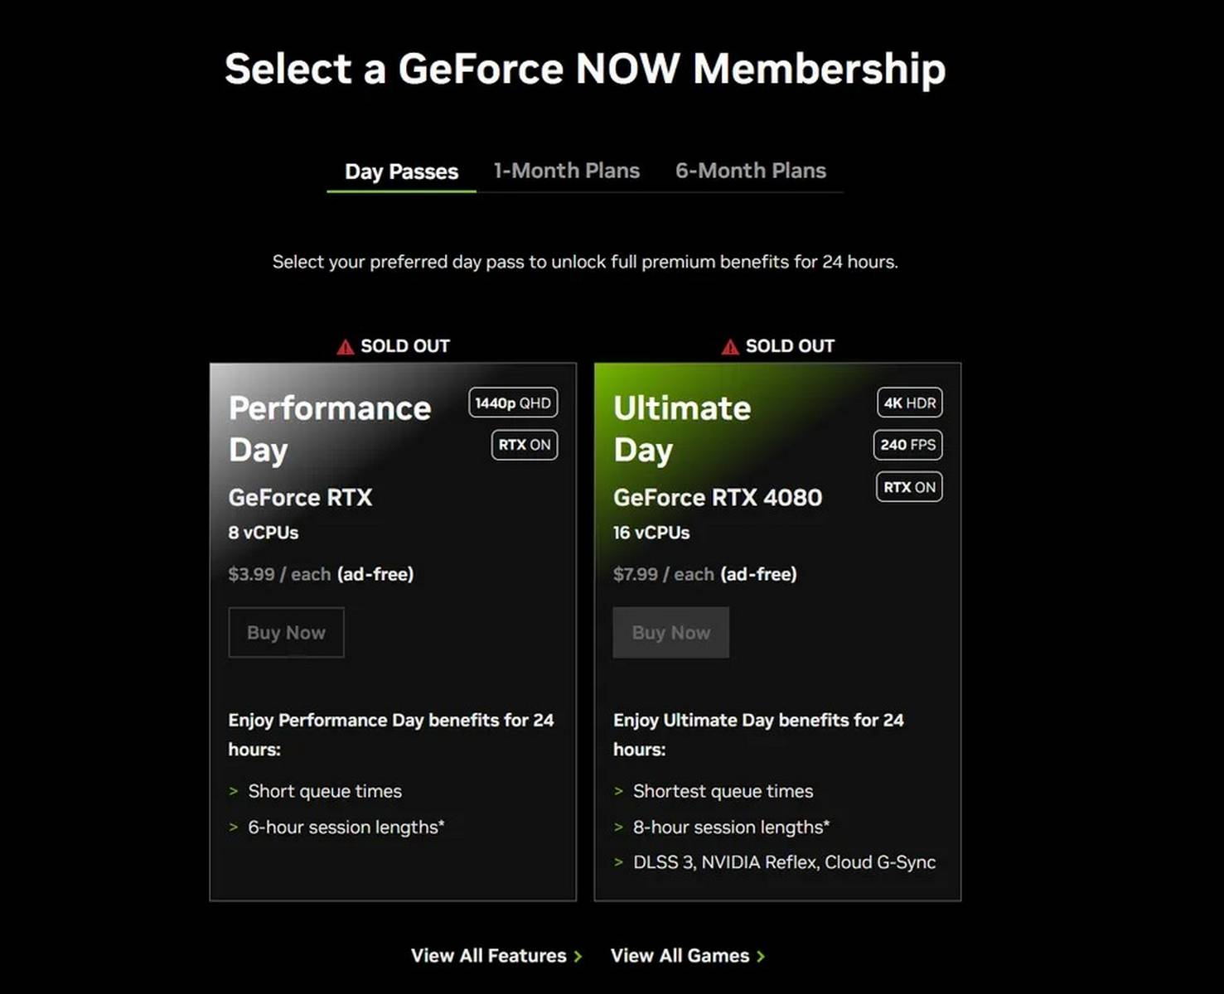Open View All Games
This screenshot has height=994, width=1224.
tap(680, 955)
